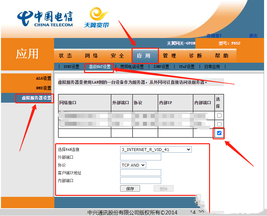Open the 协议 TCP AND dropdown
This screenshot has width=267, height=216.
click(x=133, y=165)
